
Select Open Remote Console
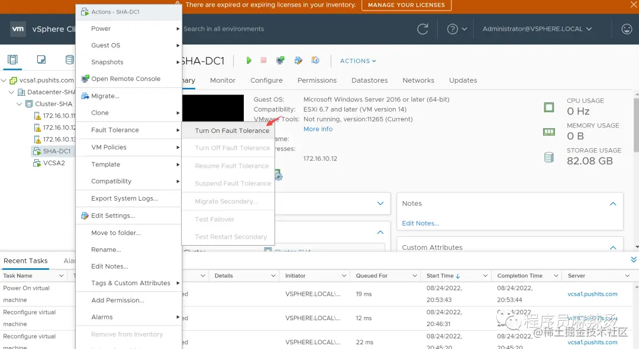[129, 79]
